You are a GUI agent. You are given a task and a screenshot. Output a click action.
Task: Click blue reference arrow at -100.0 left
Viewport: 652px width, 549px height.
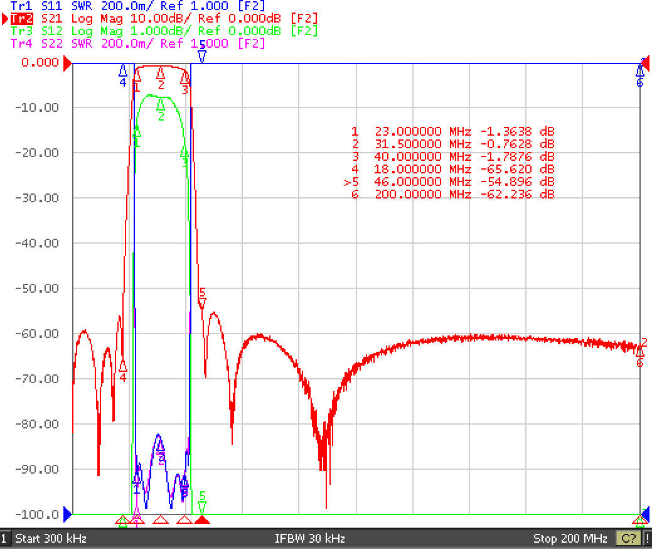(x=67, y=514)
